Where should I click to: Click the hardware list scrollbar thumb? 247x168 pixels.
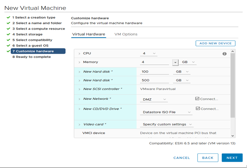pos(233,85)
